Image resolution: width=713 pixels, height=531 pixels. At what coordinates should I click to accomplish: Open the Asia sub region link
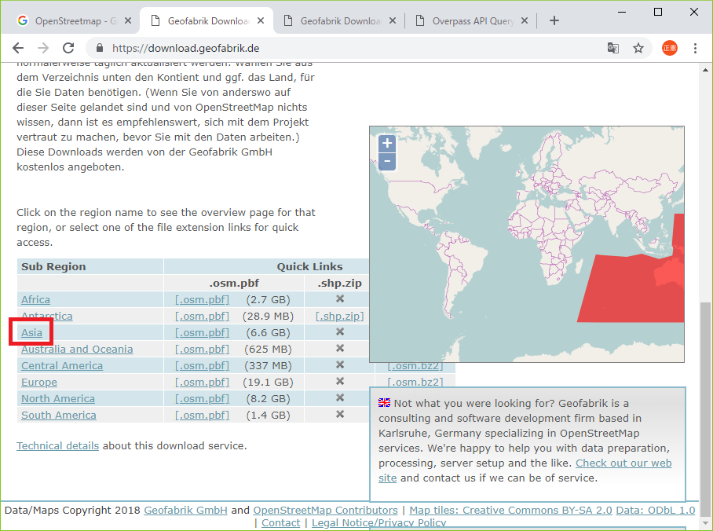coord(31,332)
